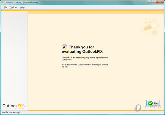Click the "(no file in memory)" status text
This screenshot has height=115, width=165.
(x=11, y=112)
